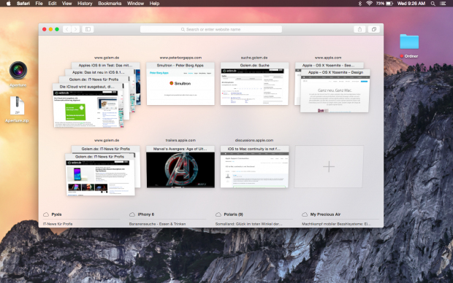Open the History menu
The image size is (453, 283).
click(85, 4)
